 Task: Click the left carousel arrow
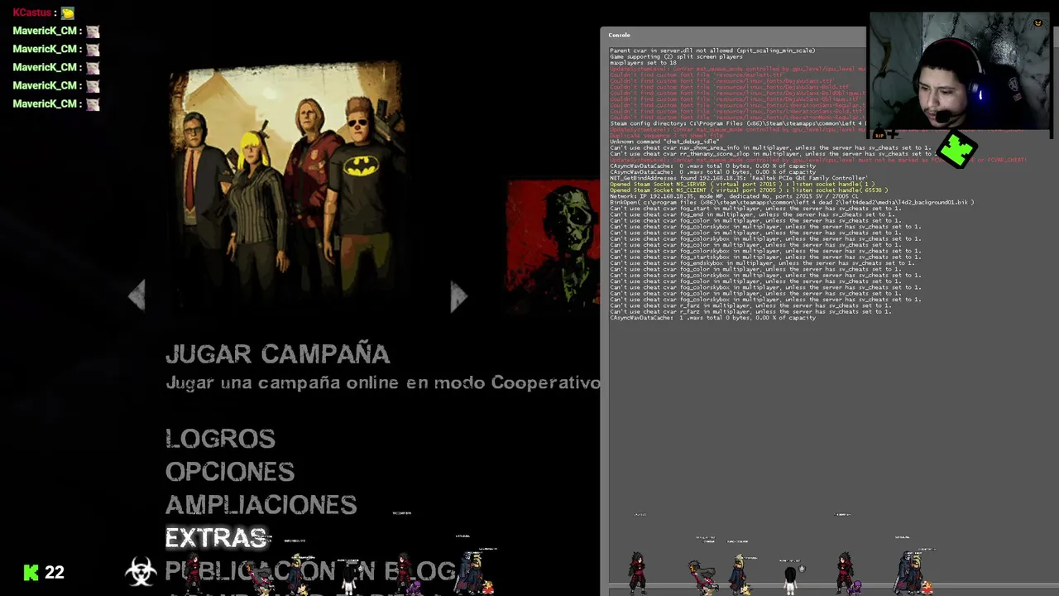click(x=137, y=296)
